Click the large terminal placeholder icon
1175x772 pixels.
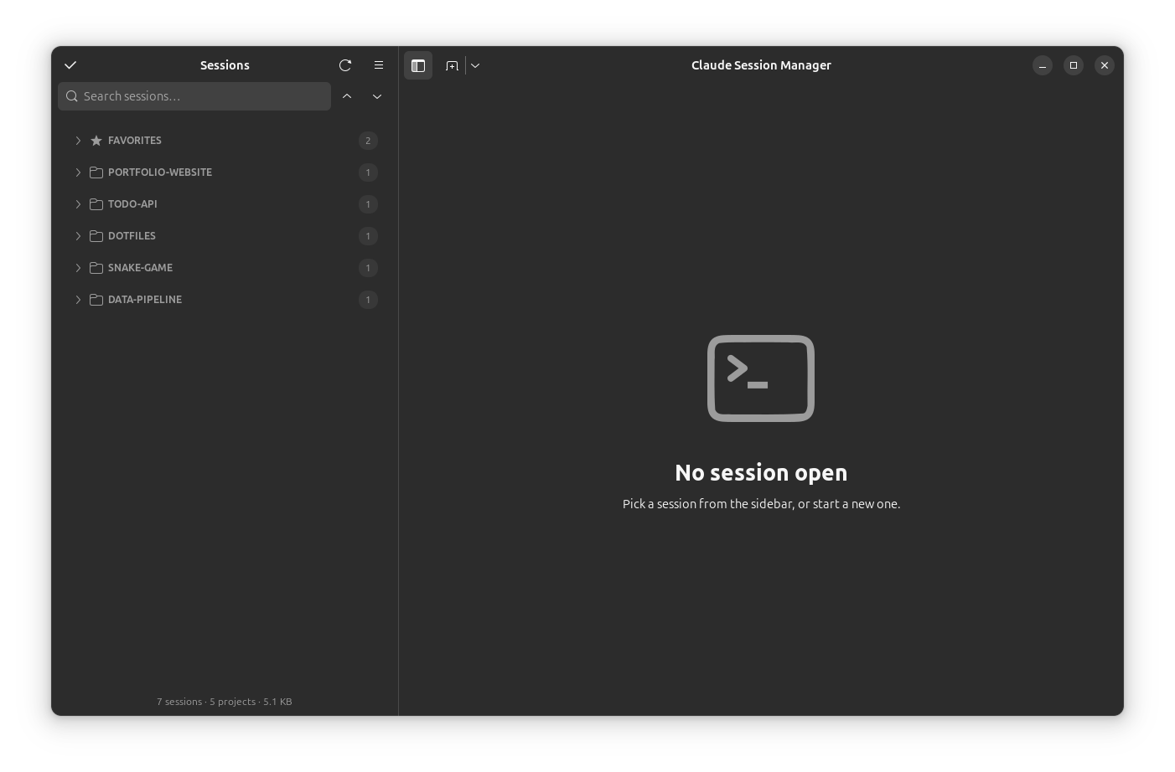(761, 378)
